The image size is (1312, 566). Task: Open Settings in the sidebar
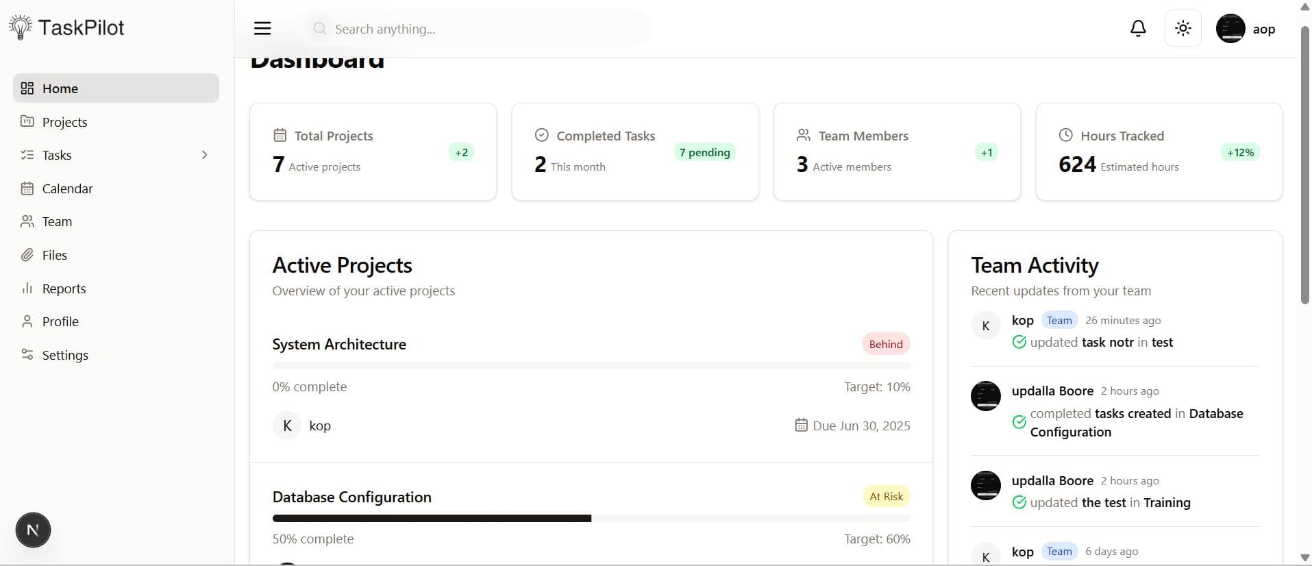point(116,355)
